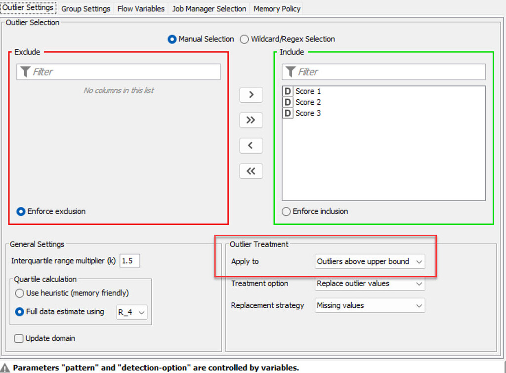Move selected column to Include list

pyautogui.click(x=251, y=94)
